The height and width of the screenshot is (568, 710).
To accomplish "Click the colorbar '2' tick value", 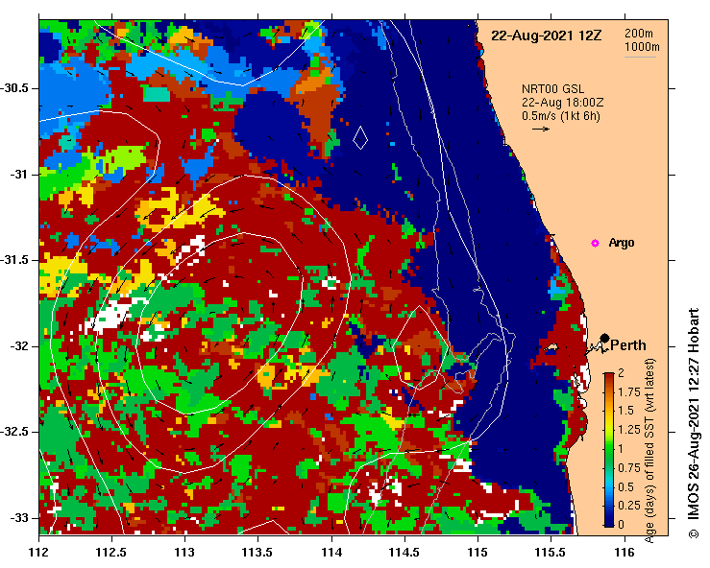I will click(622, 372).
